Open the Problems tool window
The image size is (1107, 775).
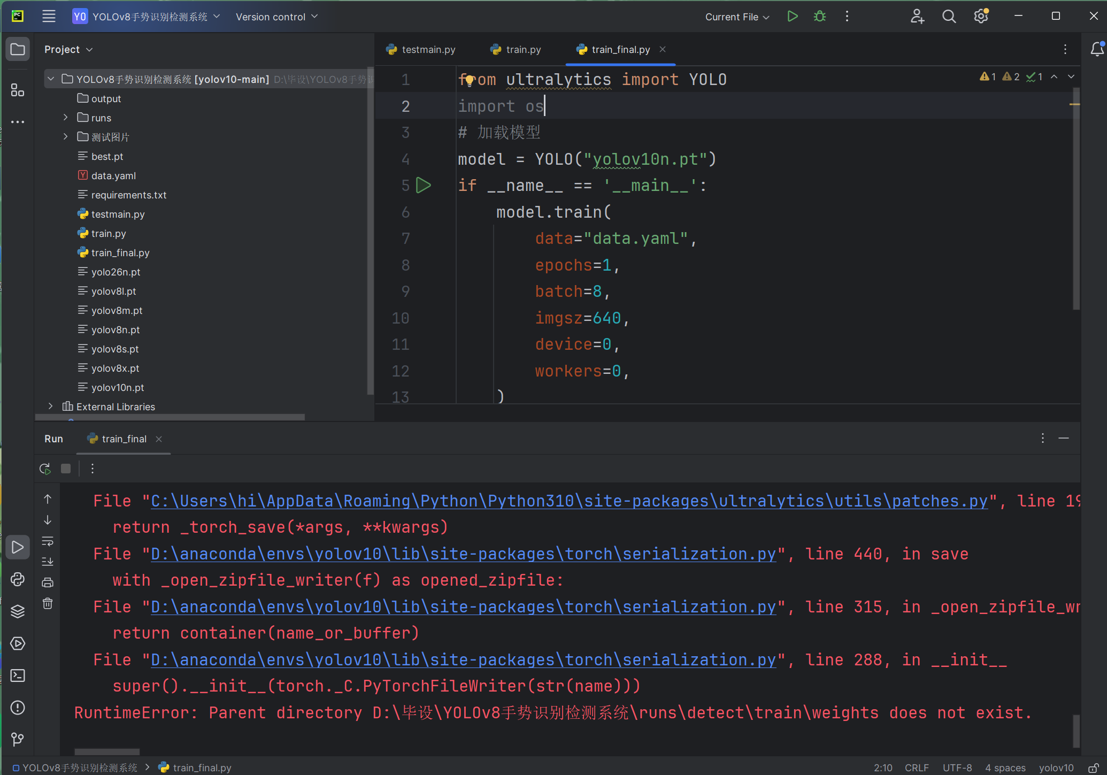pyautogui.click(x=18, y=708)
